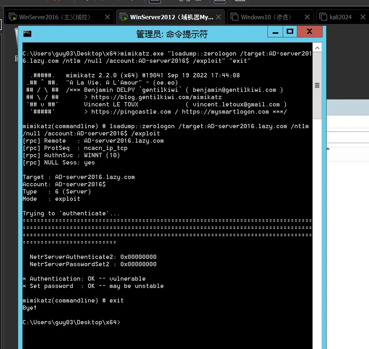Close the command prompt window
This screenshot has height=349, width=369.
point(310,32)
